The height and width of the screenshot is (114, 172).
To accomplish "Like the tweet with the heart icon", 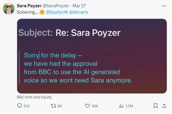I will point(87,106).
